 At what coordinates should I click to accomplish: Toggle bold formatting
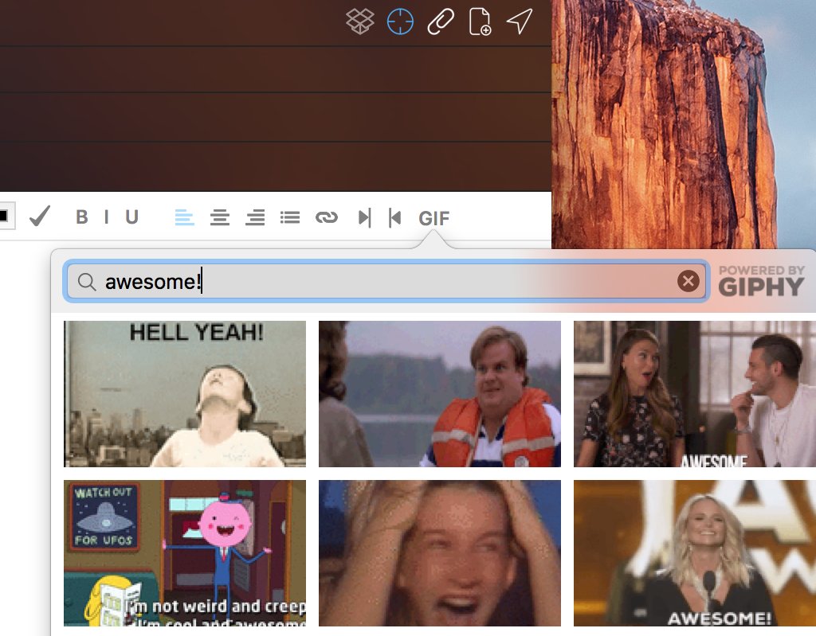[x=82, y=217]
